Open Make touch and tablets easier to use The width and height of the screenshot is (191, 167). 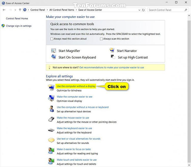click(x=77, y=160)
